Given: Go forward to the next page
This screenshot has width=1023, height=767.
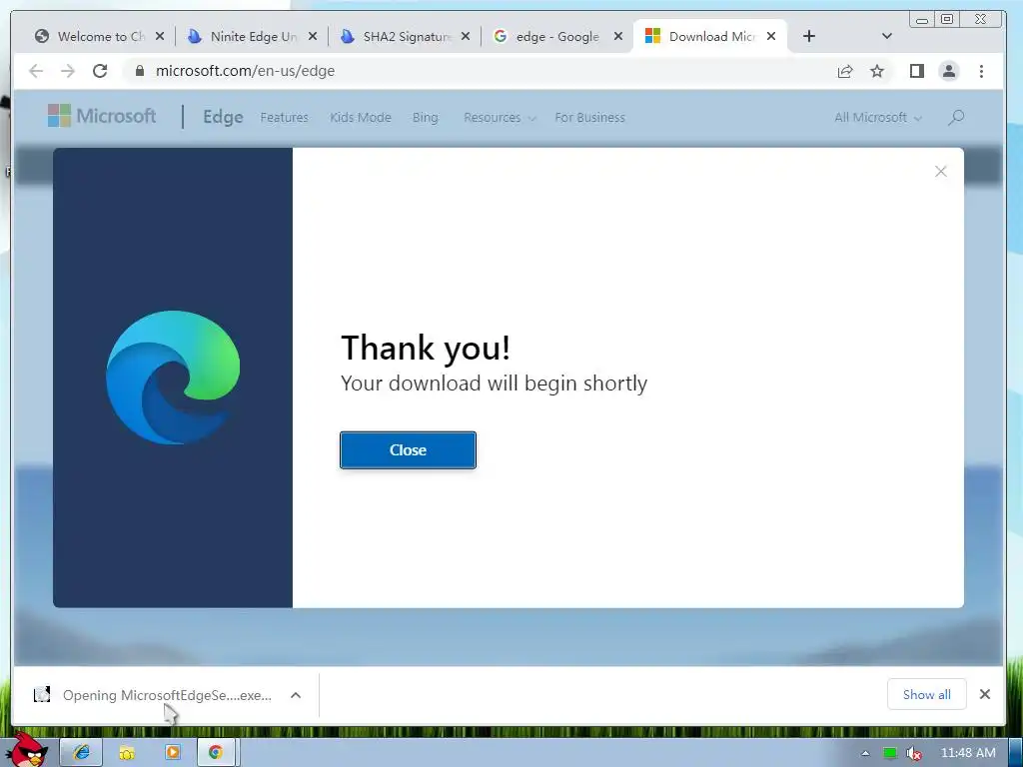Looking at the screenshot, I should (x=68, y=71).
